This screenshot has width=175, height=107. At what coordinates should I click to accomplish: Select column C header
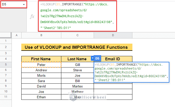click(77, 35)
